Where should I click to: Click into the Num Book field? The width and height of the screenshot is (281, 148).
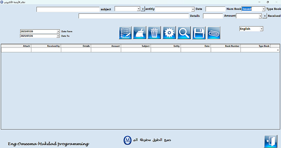[x=216, y=9]
